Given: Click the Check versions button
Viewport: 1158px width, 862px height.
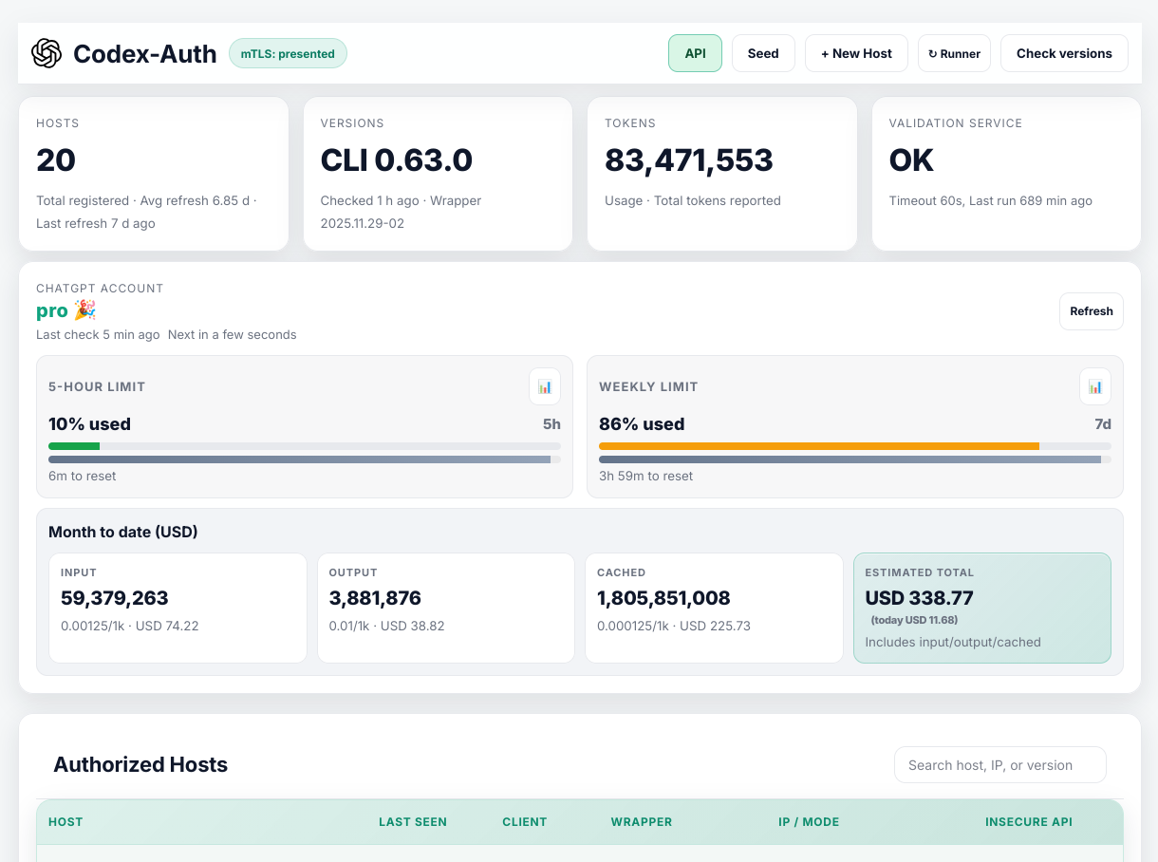Looking at the screenshot, I should [x=1064, y=53].
